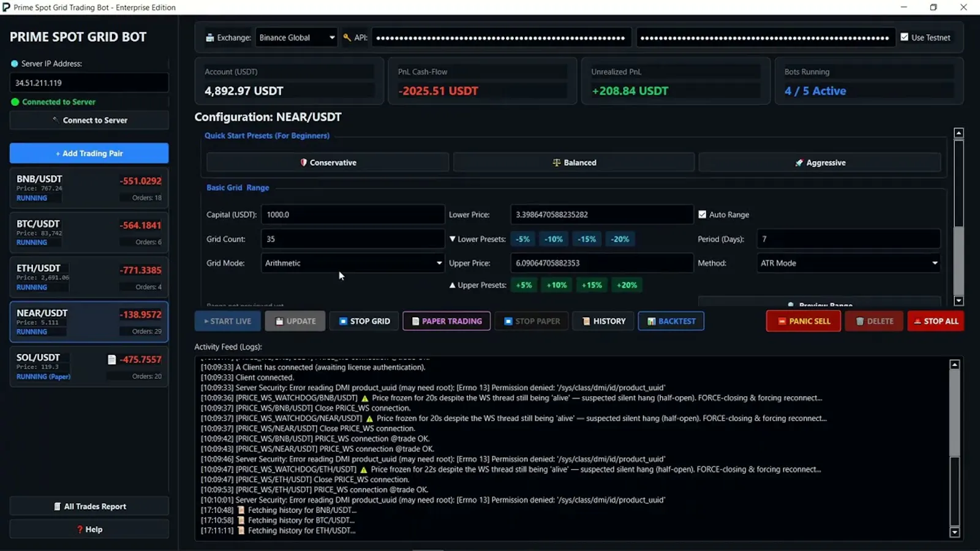This screenshot has width=980, height=551.
Task: Click the Server IP Address status dot
Action: tap(15, 64)
